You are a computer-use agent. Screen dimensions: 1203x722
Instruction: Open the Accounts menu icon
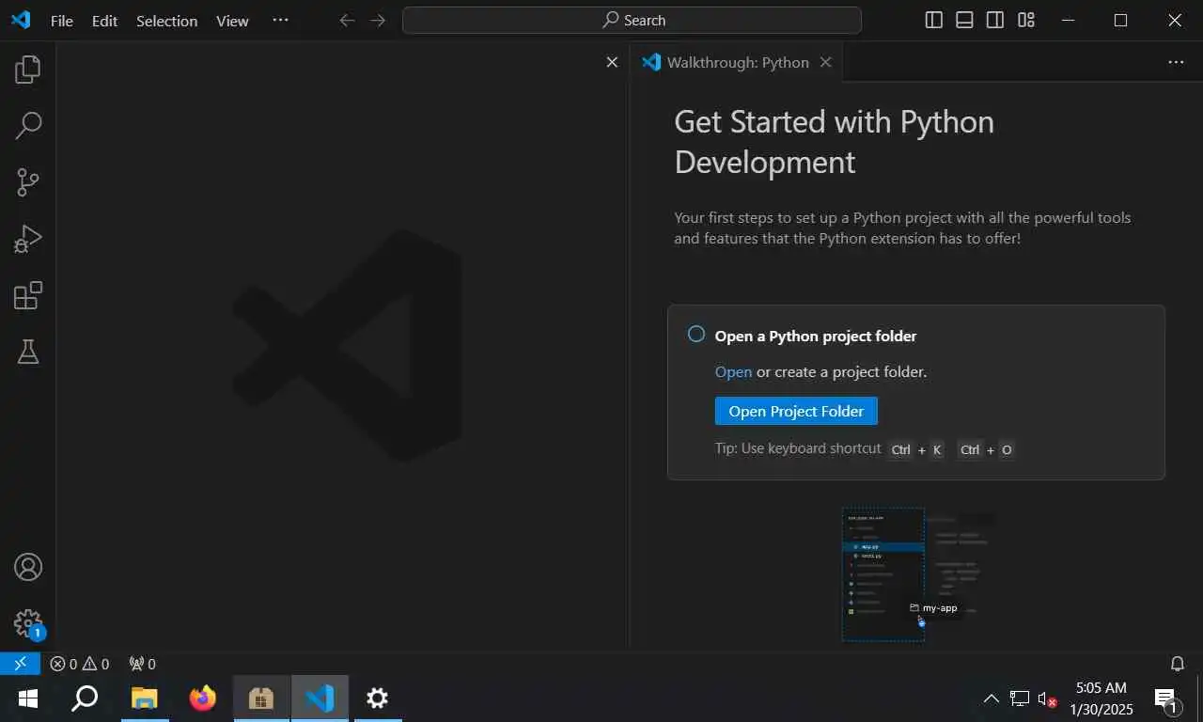point(28,567)
